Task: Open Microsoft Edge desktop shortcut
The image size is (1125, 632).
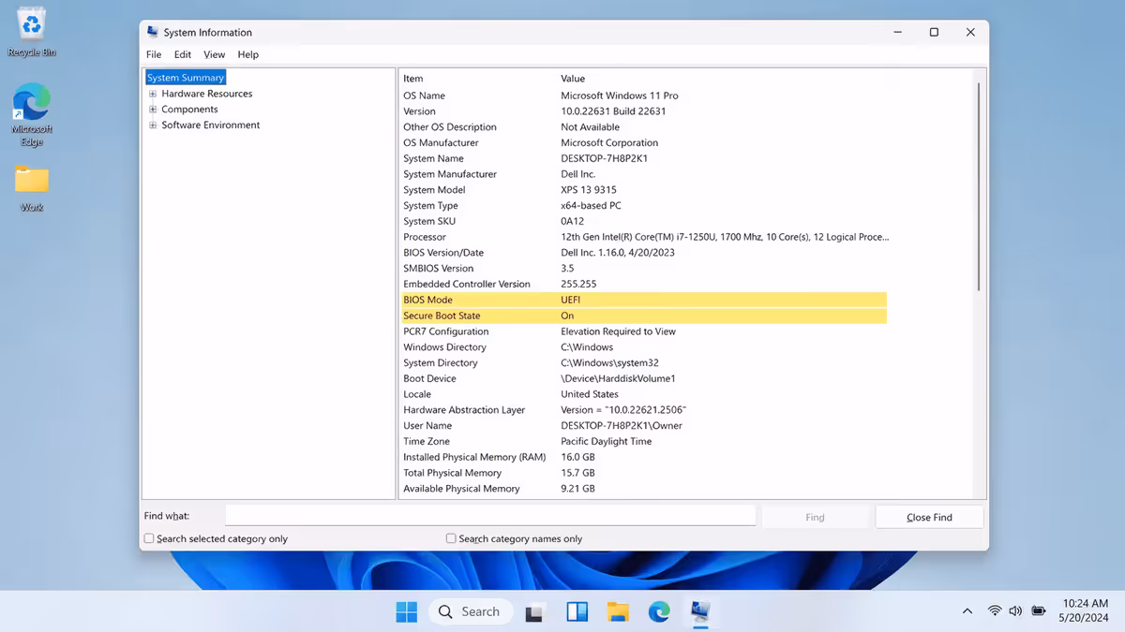Action: [32, 114]
